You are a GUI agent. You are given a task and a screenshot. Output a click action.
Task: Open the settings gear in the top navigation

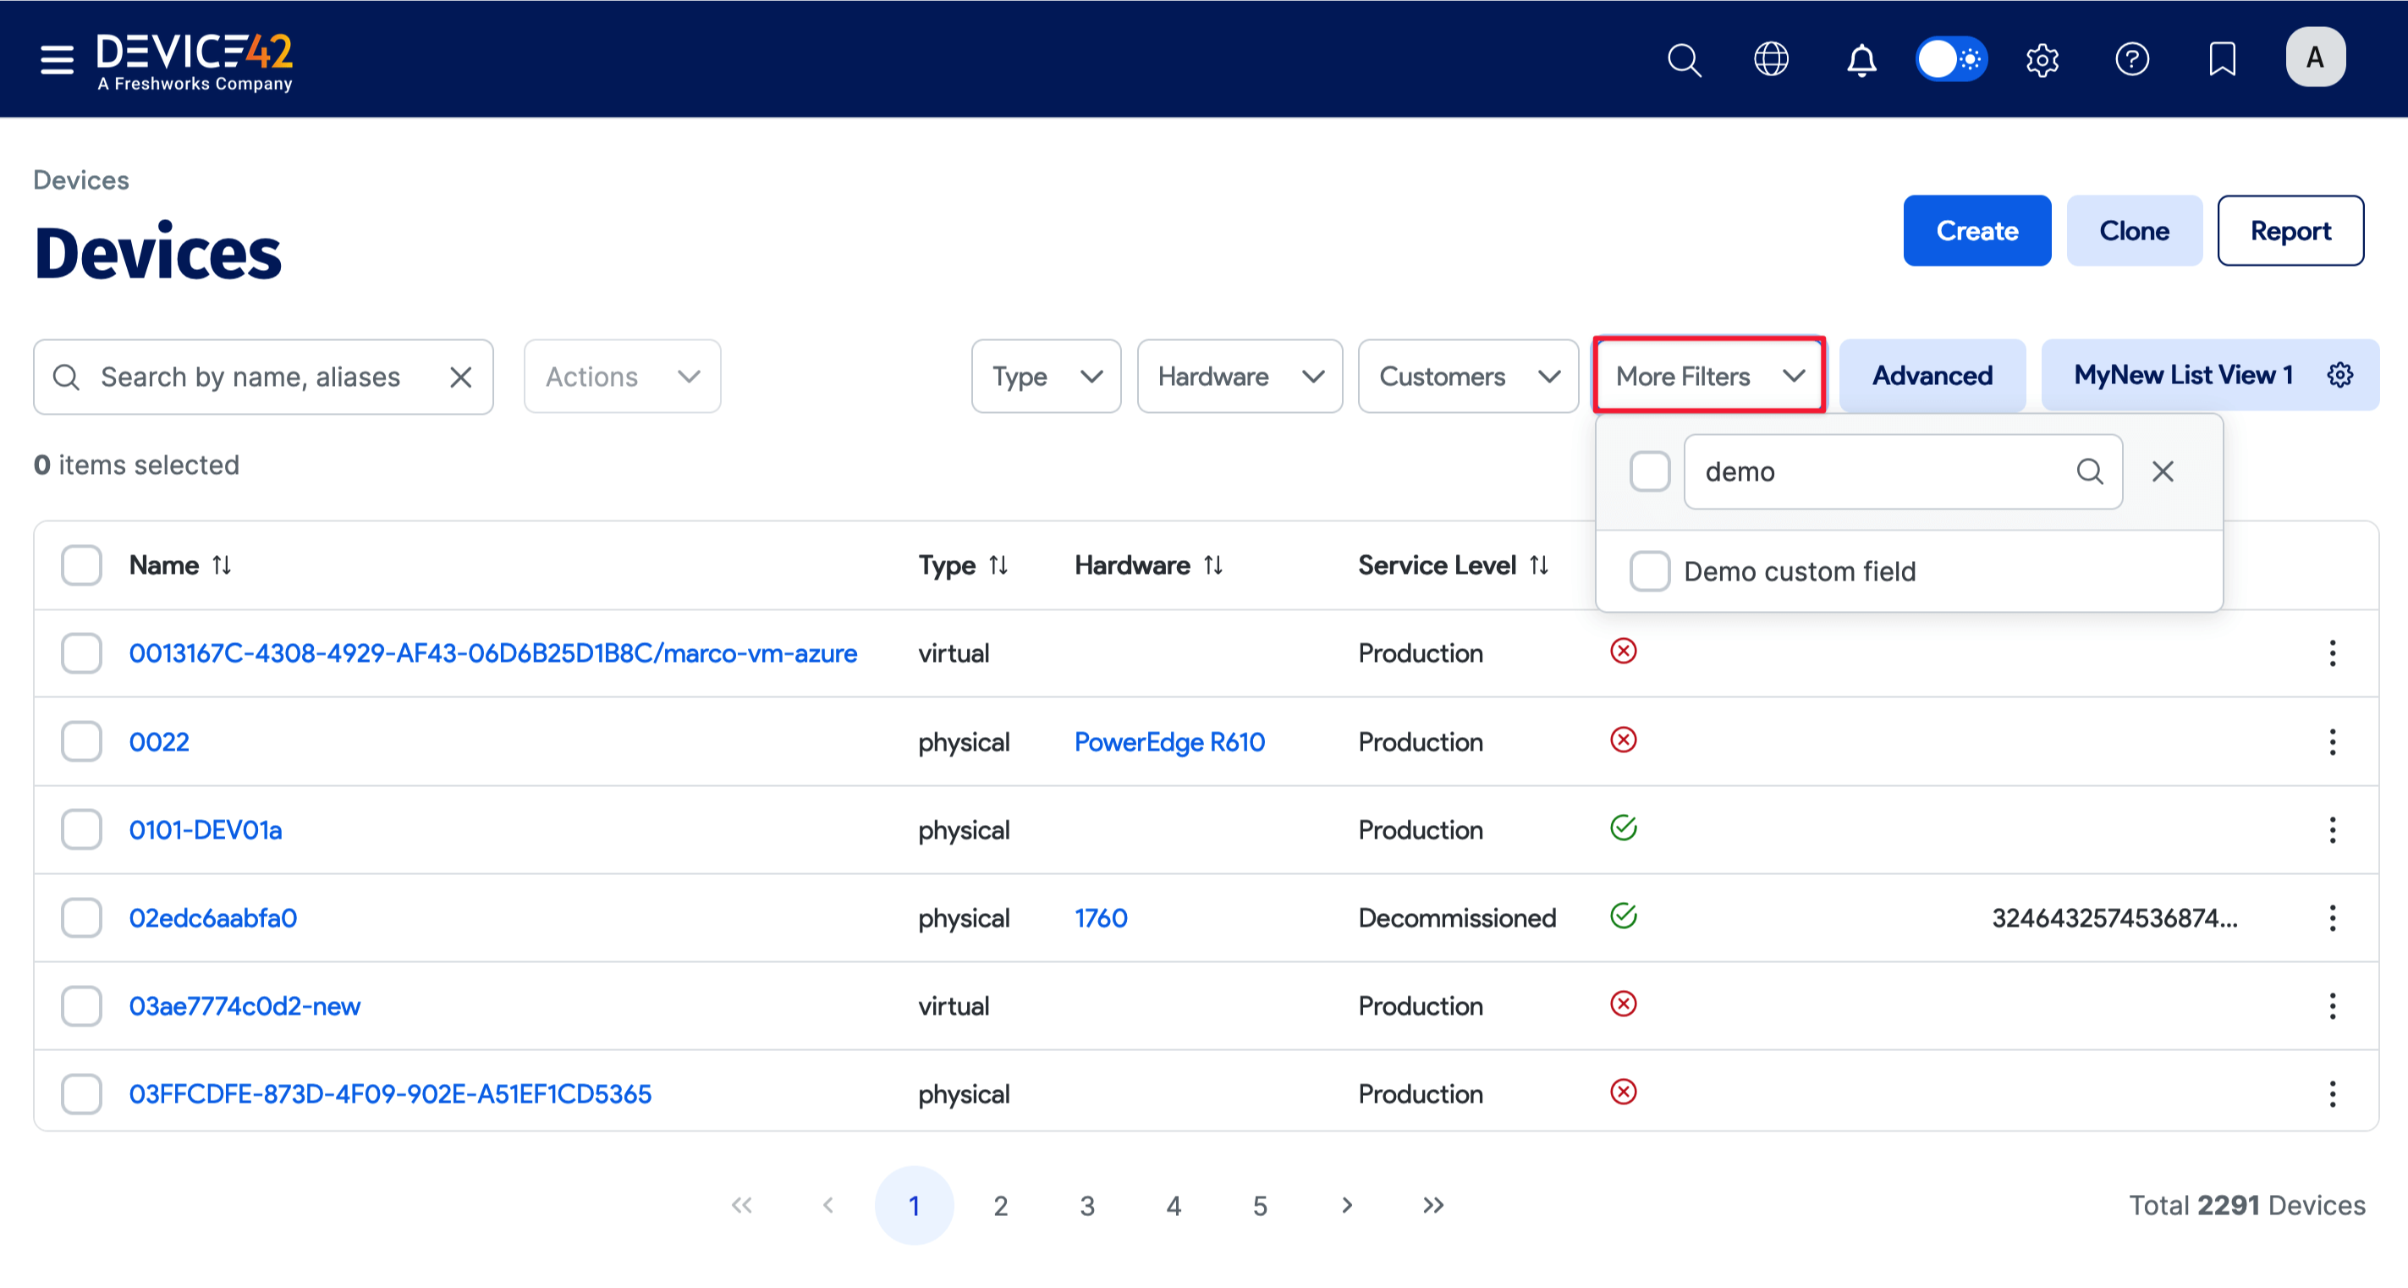pyautogui.click(x=2042, y=60)
